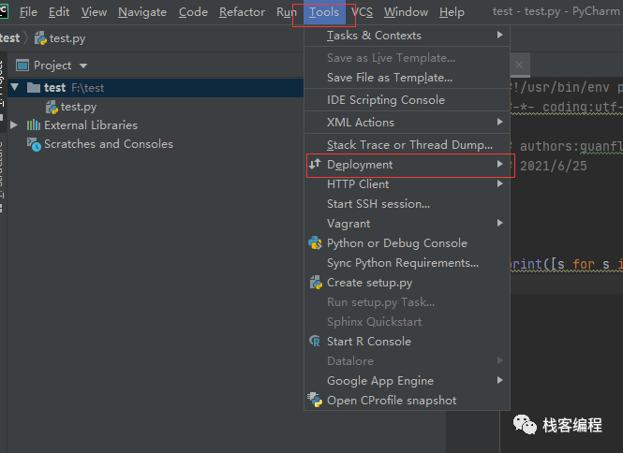Open the Run menu
This screenshot has height=453, width=623.
point(286,12)
